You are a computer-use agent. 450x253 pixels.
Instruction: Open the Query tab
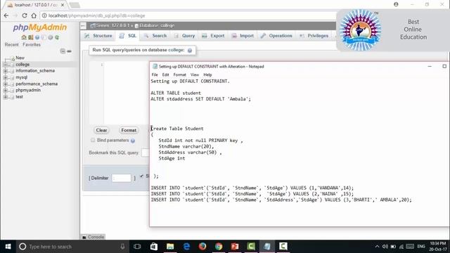tap(184, 36)
